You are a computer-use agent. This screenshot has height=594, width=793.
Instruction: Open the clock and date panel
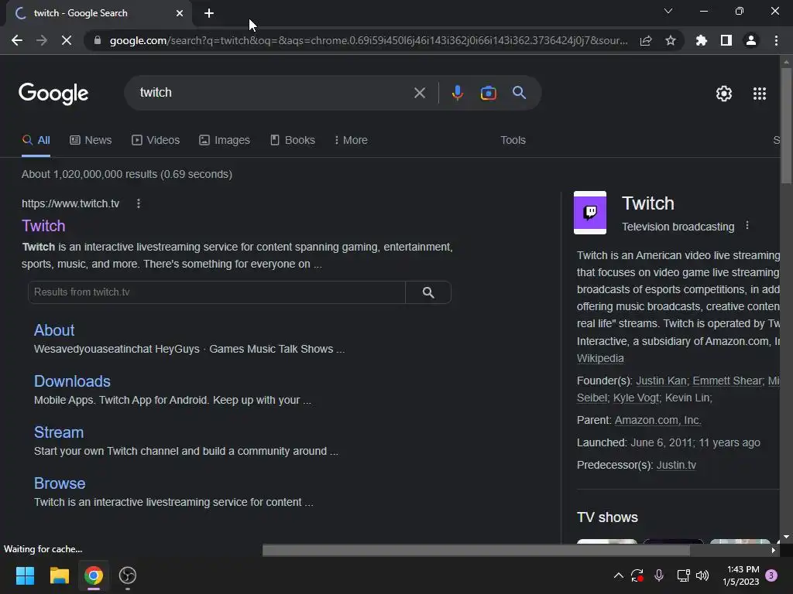(741, 575)
